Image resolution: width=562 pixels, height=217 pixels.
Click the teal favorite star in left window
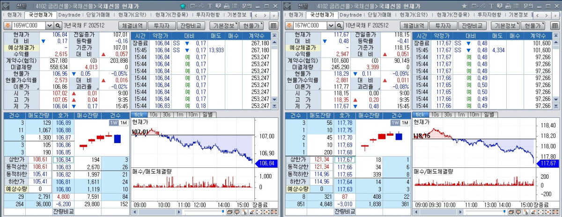tap(183, 6)
